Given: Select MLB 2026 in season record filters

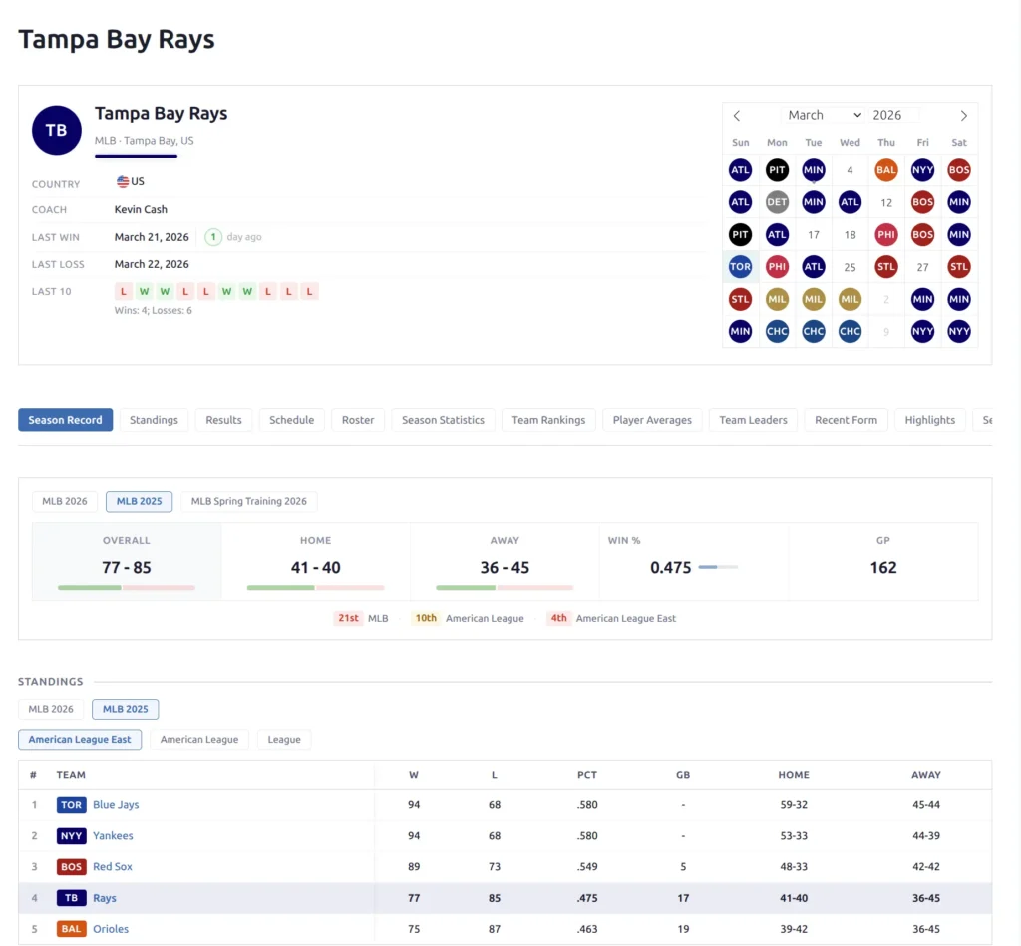Looking at the screenshot, I should (x=65, y=502).
